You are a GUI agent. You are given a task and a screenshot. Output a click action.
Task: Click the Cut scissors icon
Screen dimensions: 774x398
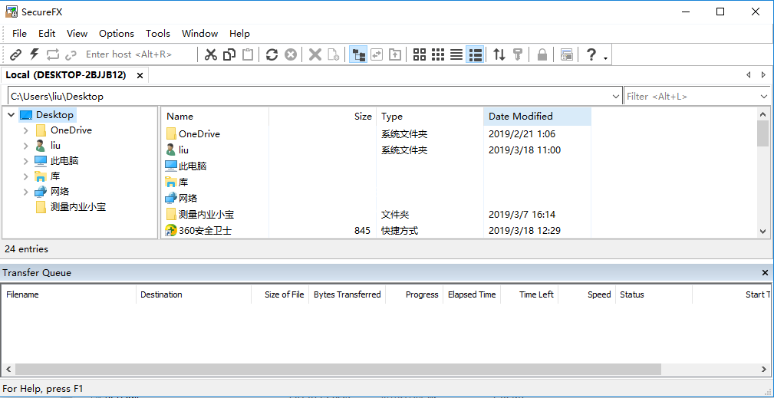pos(211,54)
